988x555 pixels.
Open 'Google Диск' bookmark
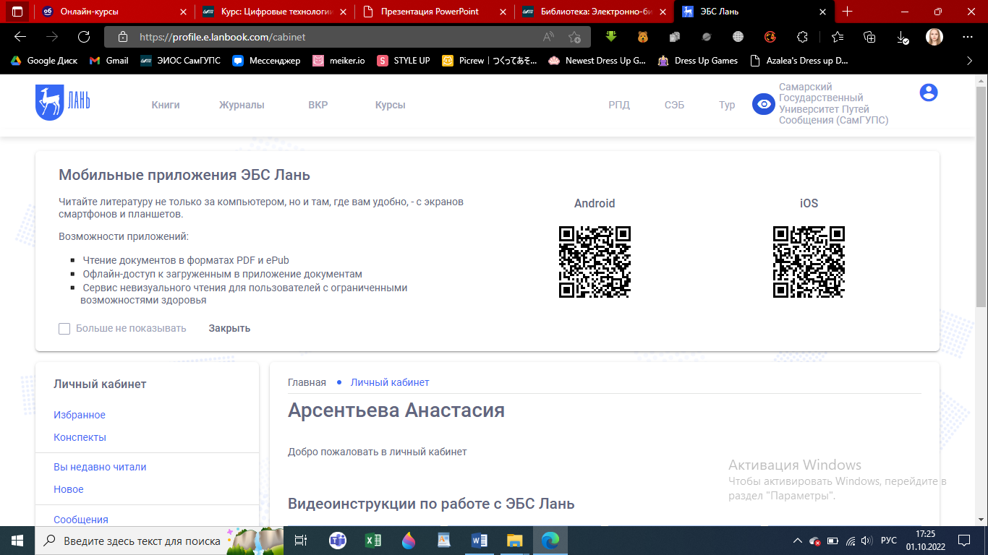(x=44, y=61)
